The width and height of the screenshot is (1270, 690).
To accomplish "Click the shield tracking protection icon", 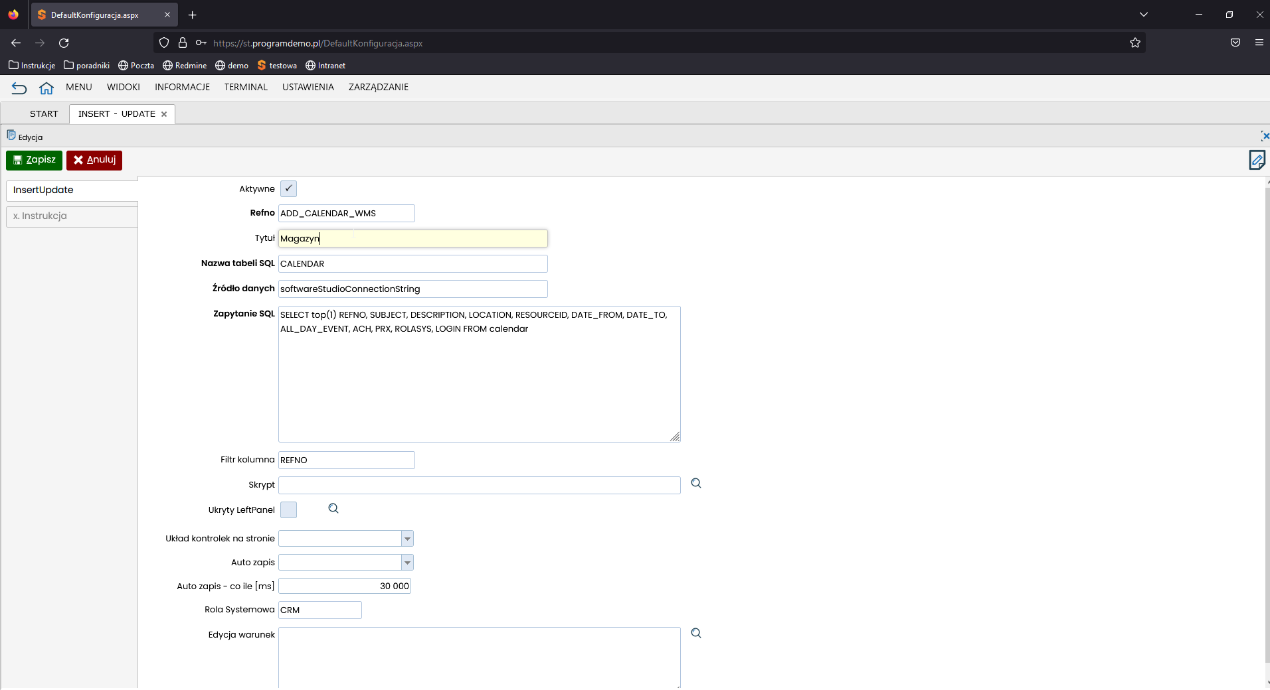I will pyautogui.click(x=164, y=43).
